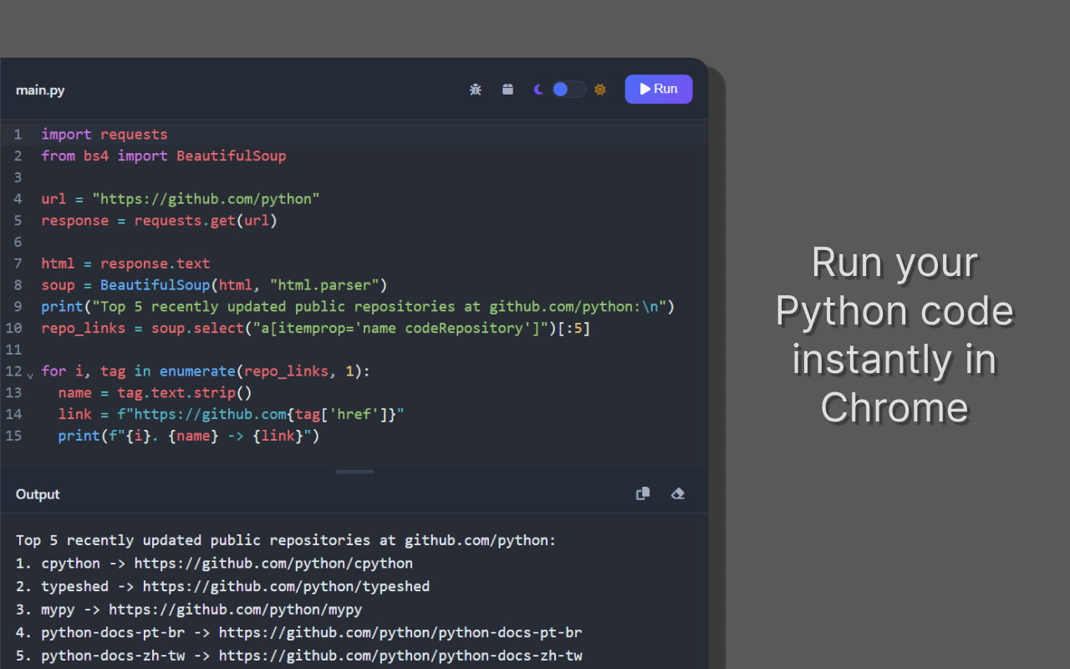Click the 'for i, tag in enumerate' line
This screenshot has width=1070, height=669.
tap(206, 371)
